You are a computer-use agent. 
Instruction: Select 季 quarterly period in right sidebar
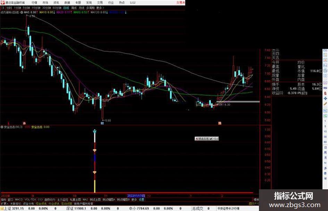[x=325, y=173]
